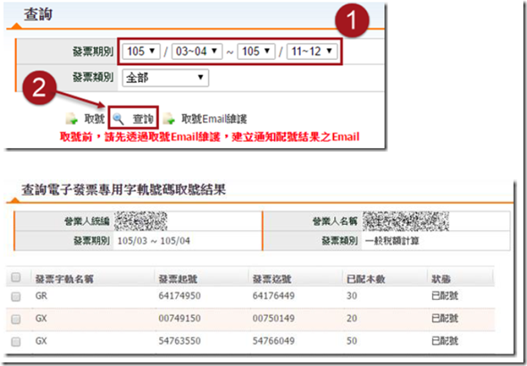Open the end year 105 dropdown
Viewport: 527px width, 366px height.
click(x=256, y=52)
